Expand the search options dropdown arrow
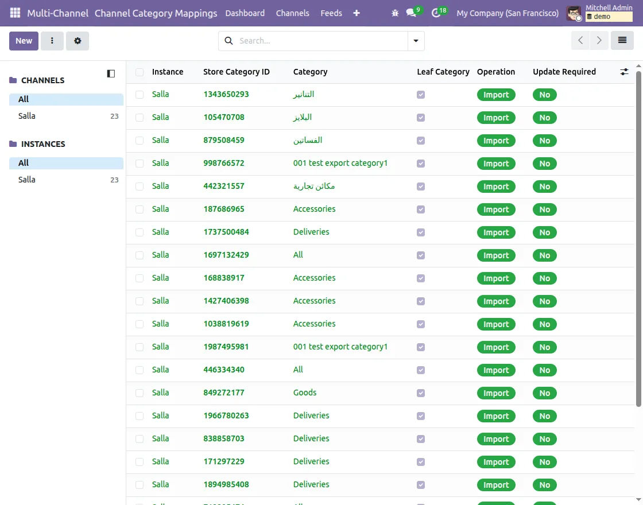The height and width of the screenshot is (505, 643). 416,41
